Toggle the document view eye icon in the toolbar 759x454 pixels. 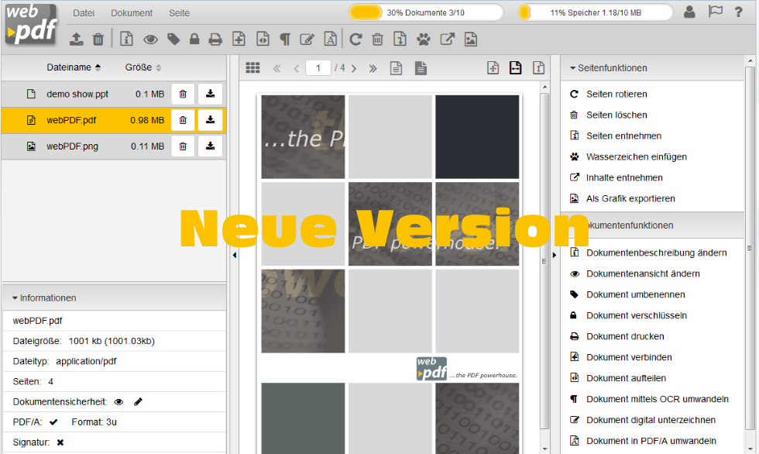150,39
